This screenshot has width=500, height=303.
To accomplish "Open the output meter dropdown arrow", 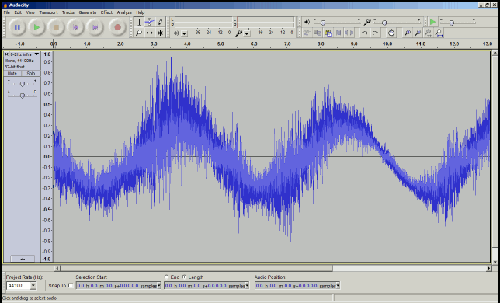I will click(184, 33).
